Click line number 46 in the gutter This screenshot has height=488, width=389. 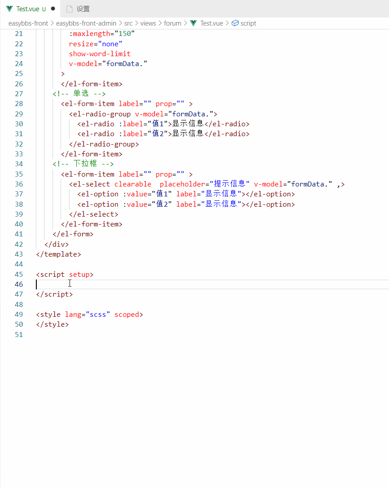coord(19,284)
